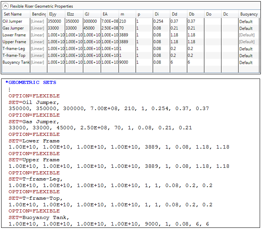
Task: Click the Di column header
Action: pyautogui.click(x=161, y=14)
